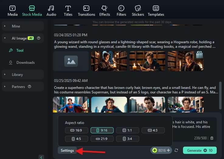This screenshot has width=224, height=159.
Task: Open the Effects tab
Action: 105,11
